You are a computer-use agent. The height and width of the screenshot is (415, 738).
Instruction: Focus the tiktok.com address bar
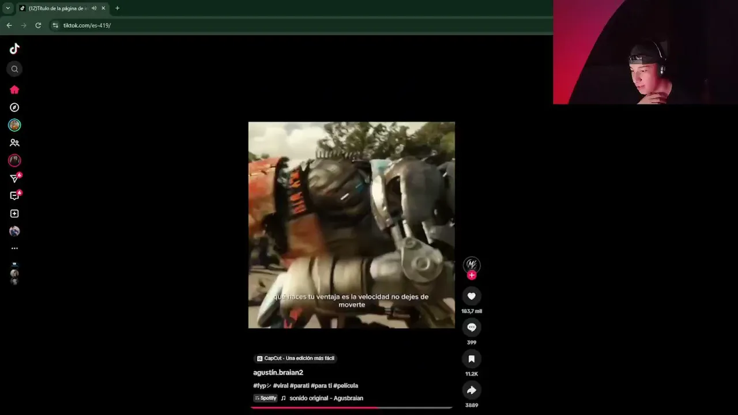[300, 25]
